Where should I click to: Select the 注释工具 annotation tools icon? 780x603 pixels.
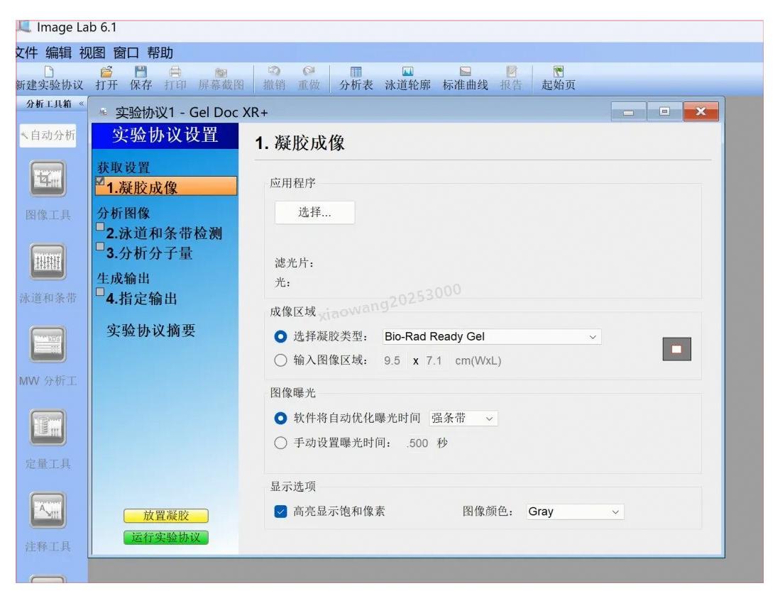point(48,509)
